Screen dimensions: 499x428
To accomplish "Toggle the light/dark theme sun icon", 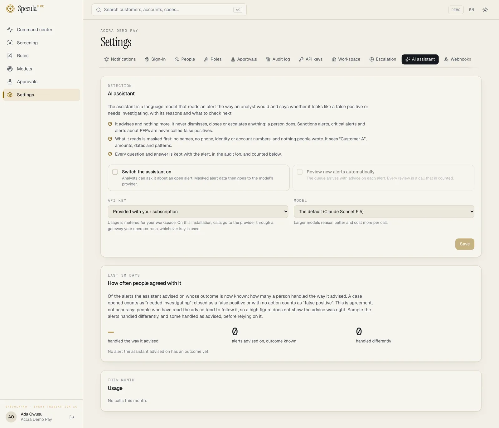I will point(485,10).
